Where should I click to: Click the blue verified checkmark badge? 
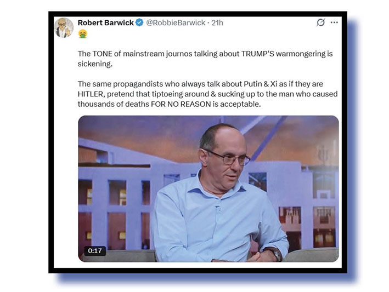point(140,22)
